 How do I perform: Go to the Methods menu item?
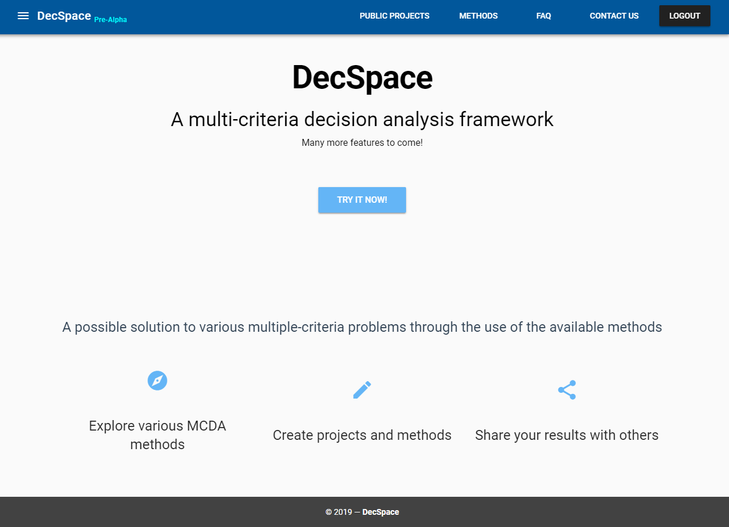point(478,16)
